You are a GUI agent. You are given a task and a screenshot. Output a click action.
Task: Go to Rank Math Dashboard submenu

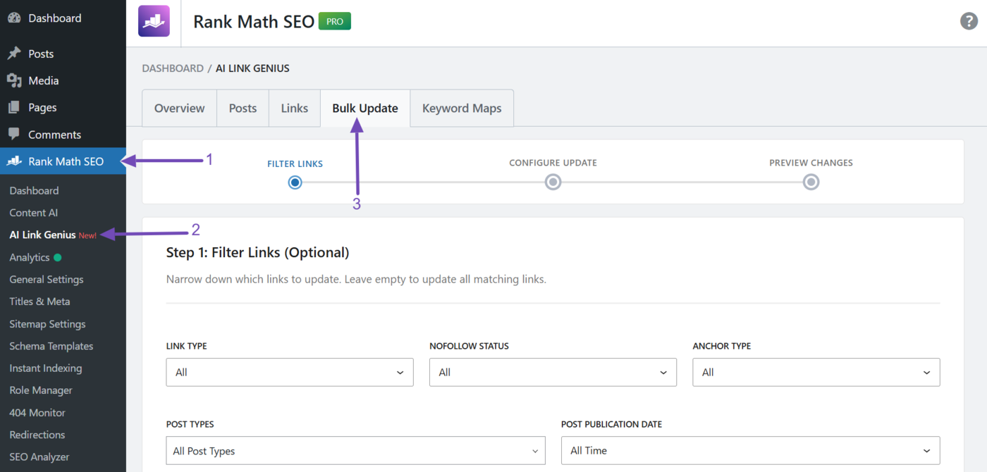(x=34, y=191)
